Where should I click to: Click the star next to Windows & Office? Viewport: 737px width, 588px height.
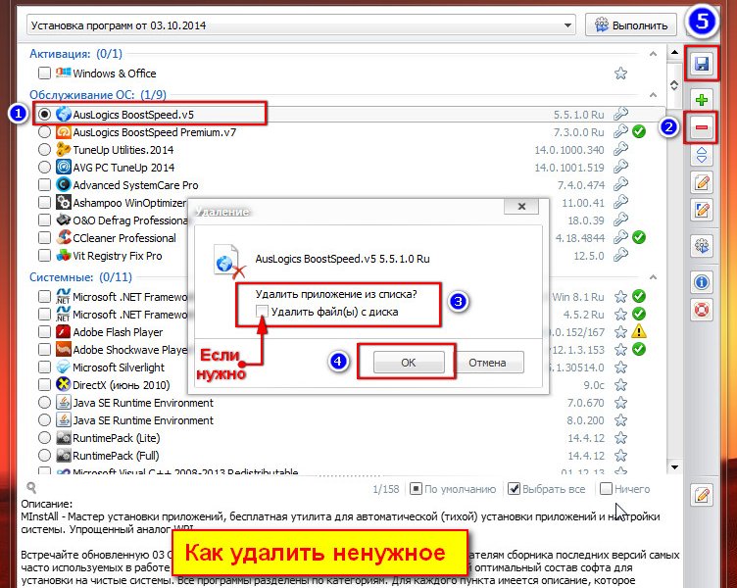click(x=621, y=73)
